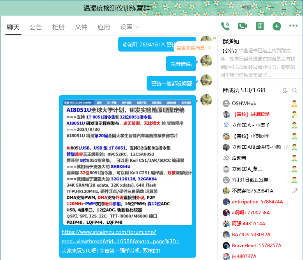Click OSHWHub member avatar
The height and width of the screenshot is (260, 303).
coord(226,103)
